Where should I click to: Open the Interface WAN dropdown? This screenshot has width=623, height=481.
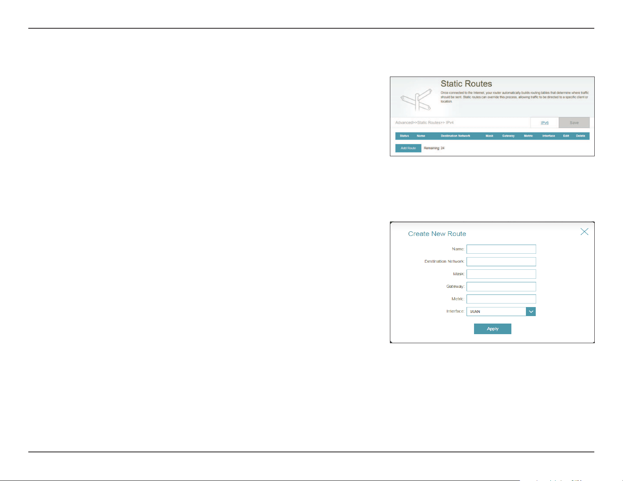coord(501,311)
